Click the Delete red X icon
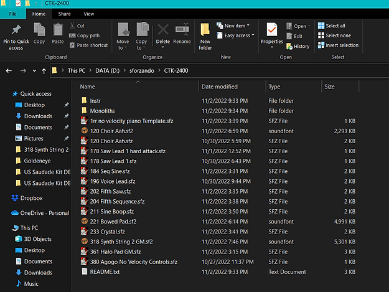Viewport: 389px width, 292px height. point(163,30)
